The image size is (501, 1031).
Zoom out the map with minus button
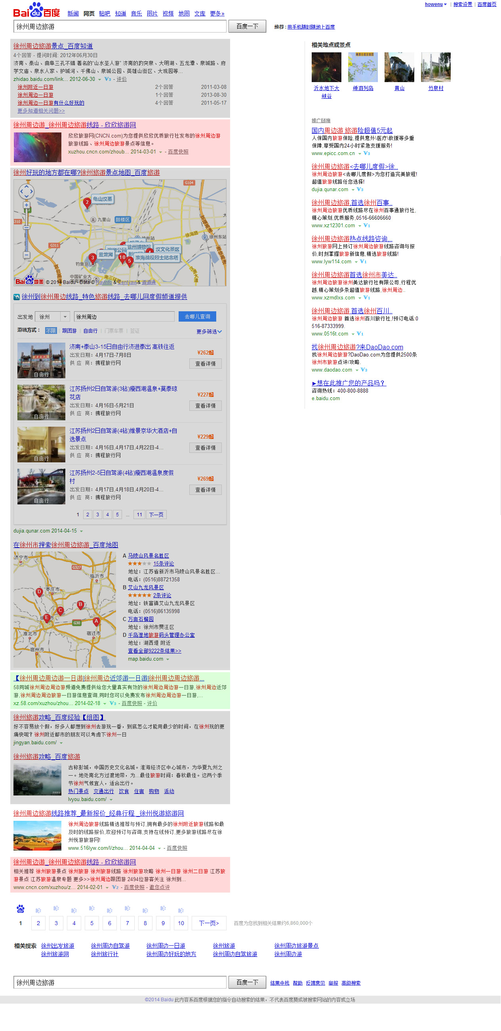click(x=27, y=255)
